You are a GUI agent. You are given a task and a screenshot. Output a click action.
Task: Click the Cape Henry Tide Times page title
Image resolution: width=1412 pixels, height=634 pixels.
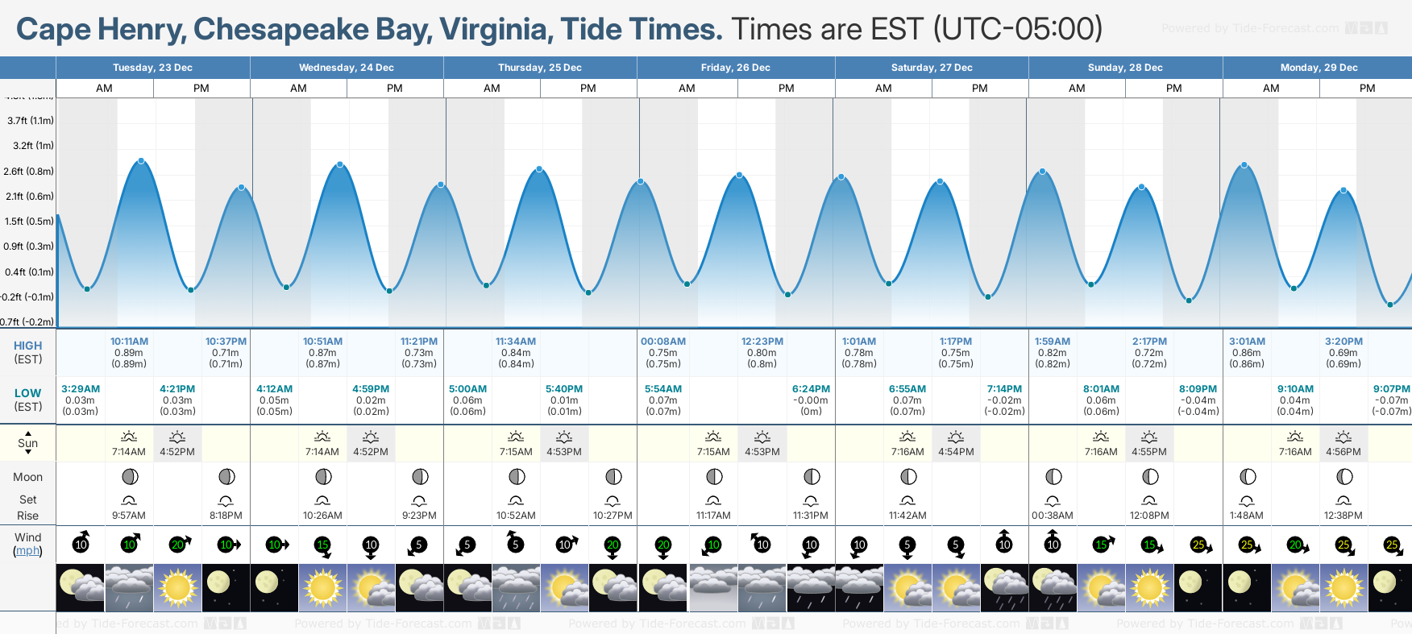point(369,29)
